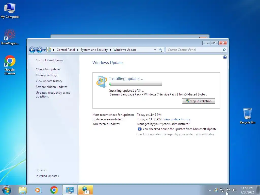This screenshot has height=195, width=260.
Task: Refresh the Windows Update page
Action: pyautogui.click(x=161, y=50)
